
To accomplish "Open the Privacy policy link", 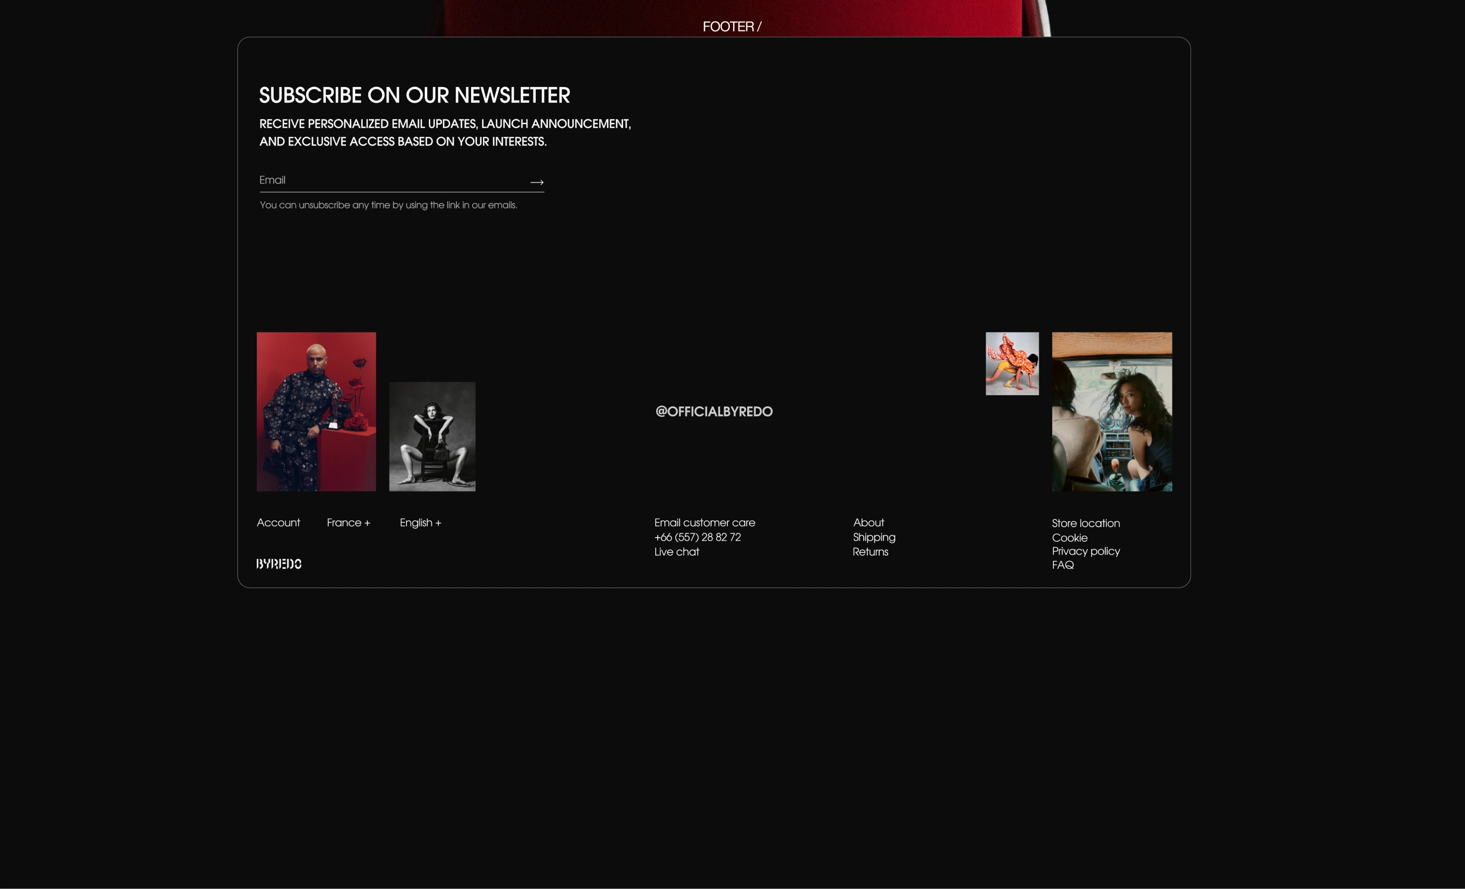I will pyautogui.click(x=1085, y=551).
